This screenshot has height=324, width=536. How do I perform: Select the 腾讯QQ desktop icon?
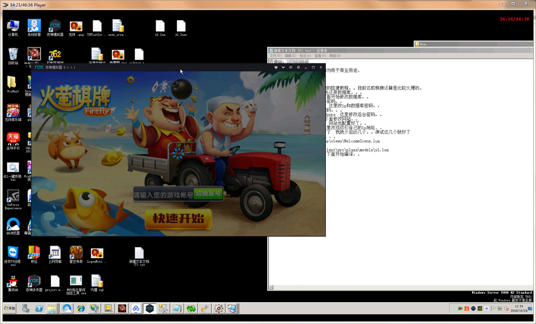[13, 283]
